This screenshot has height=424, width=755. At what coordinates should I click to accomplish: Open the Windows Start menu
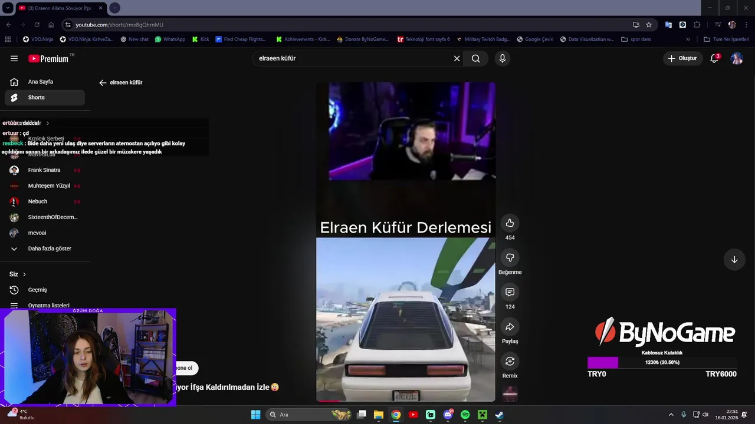[x=255, y=415]
